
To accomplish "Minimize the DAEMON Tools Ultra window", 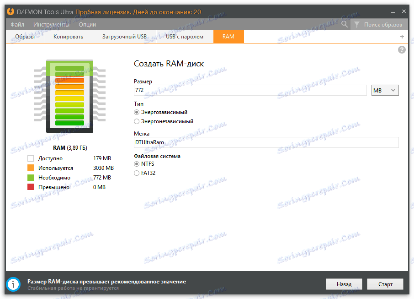I will (393, 12).
